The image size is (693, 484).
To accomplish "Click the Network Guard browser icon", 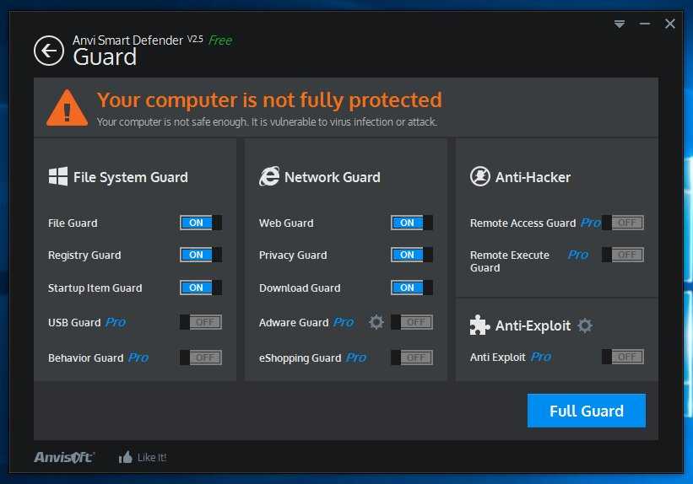I will (269, 177).
